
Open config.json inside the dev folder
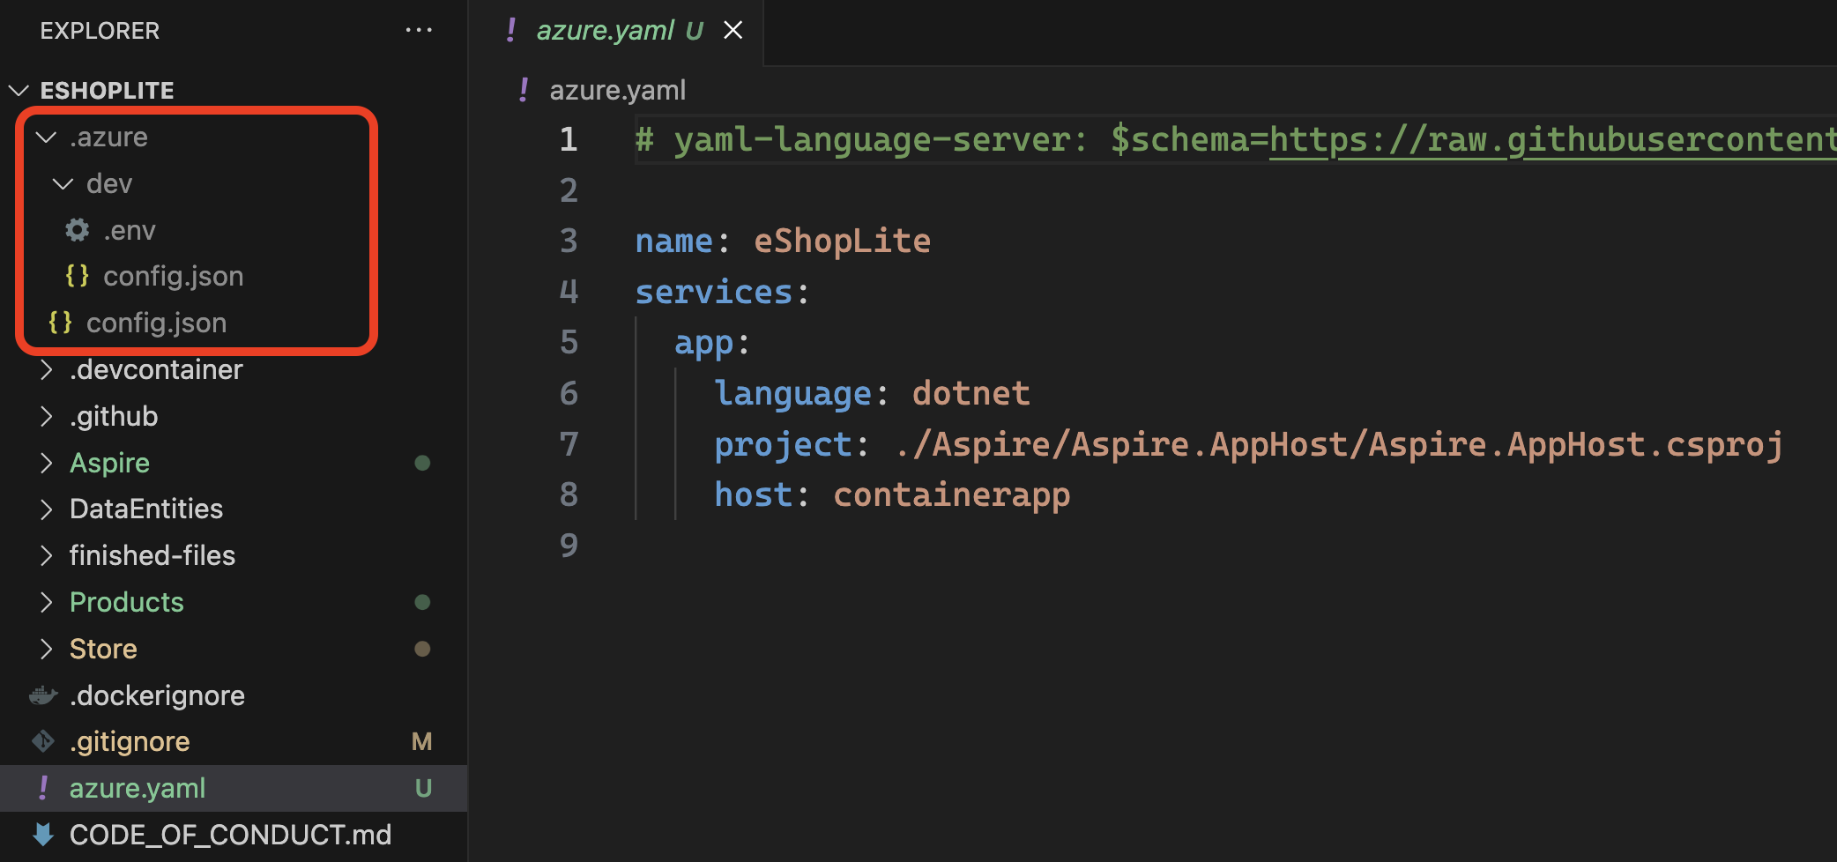coord(173,276)
